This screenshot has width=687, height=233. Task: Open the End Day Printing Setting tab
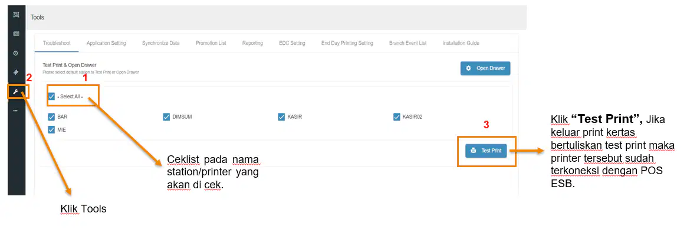coord(347,44)
